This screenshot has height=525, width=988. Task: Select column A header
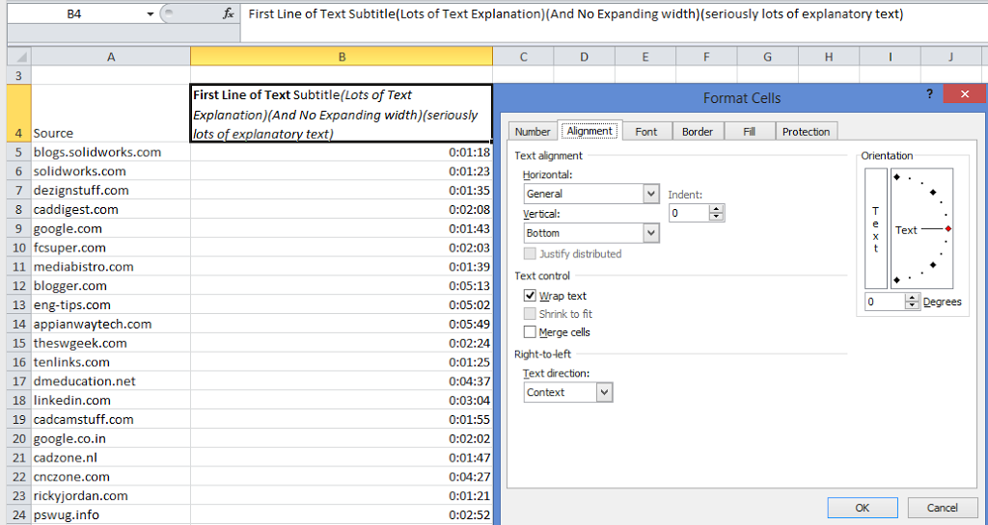coord(111,57)
